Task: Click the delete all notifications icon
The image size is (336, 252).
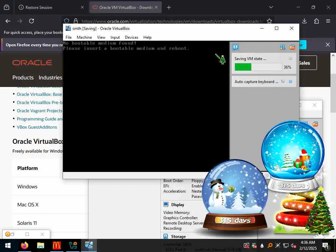Action: coord(292,47)
